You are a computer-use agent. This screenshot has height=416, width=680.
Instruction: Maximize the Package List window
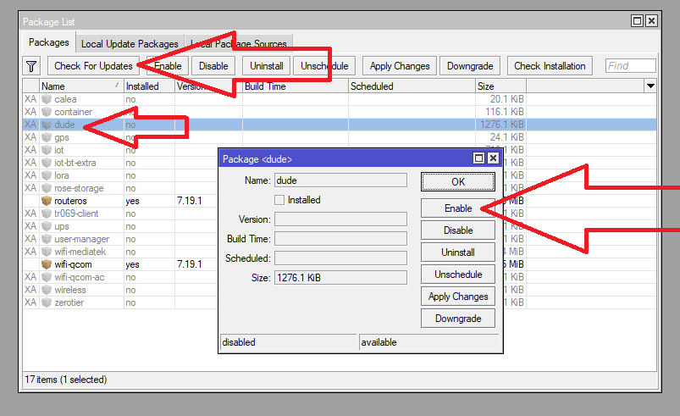(637, 21)
